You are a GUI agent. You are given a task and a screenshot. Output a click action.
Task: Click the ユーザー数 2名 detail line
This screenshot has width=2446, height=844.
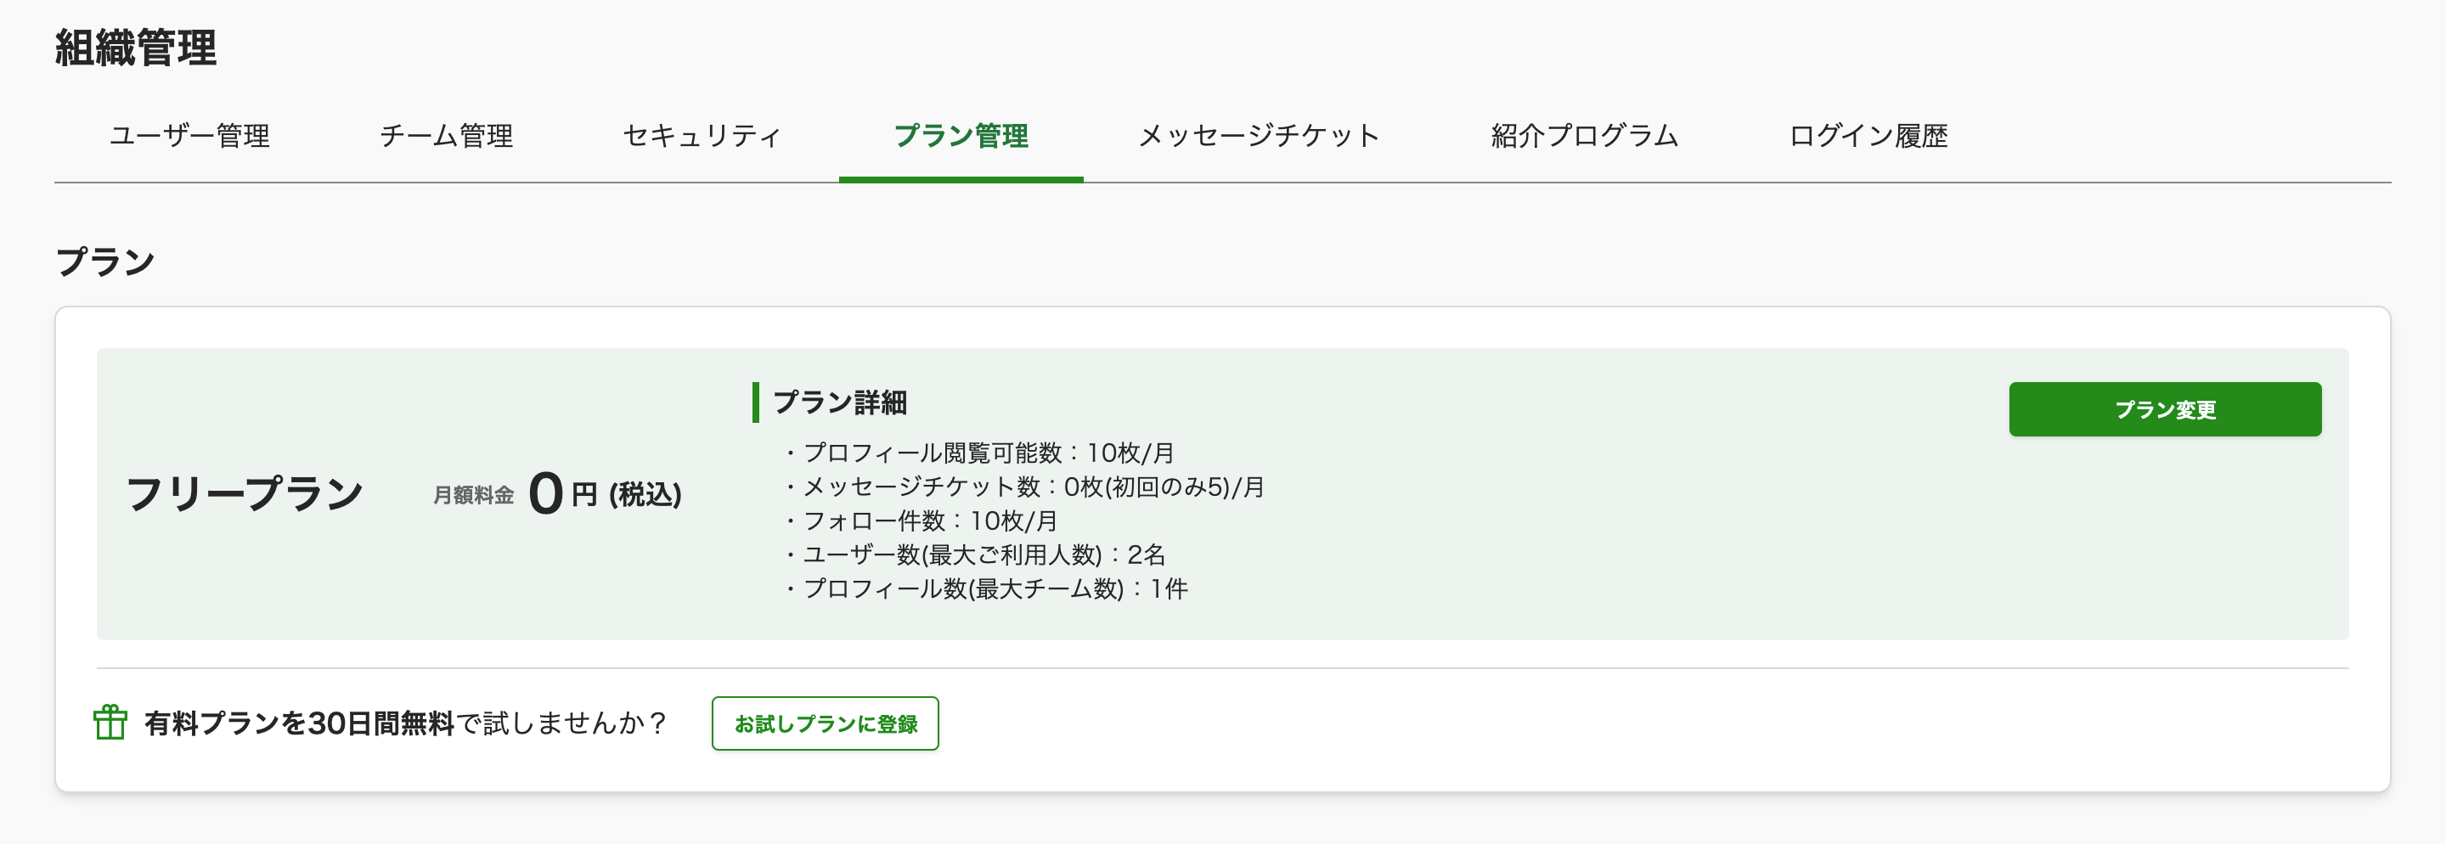tap(983, 554)
